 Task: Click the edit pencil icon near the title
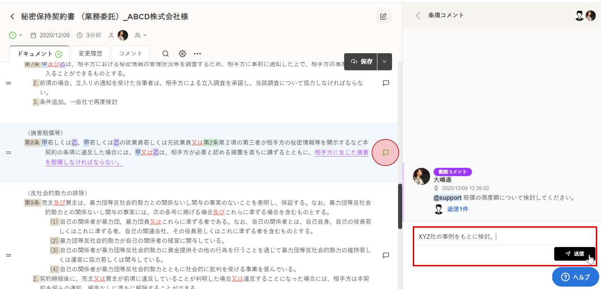point(383,17)
